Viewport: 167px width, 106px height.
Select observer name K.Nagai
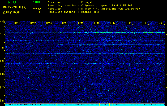click(x=87, y=2)
